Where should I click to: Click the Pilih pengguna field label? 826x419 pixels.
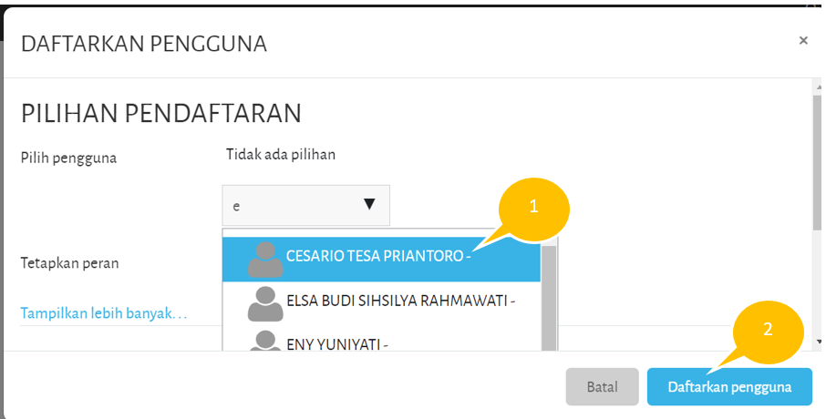click(x=68, y=158)
